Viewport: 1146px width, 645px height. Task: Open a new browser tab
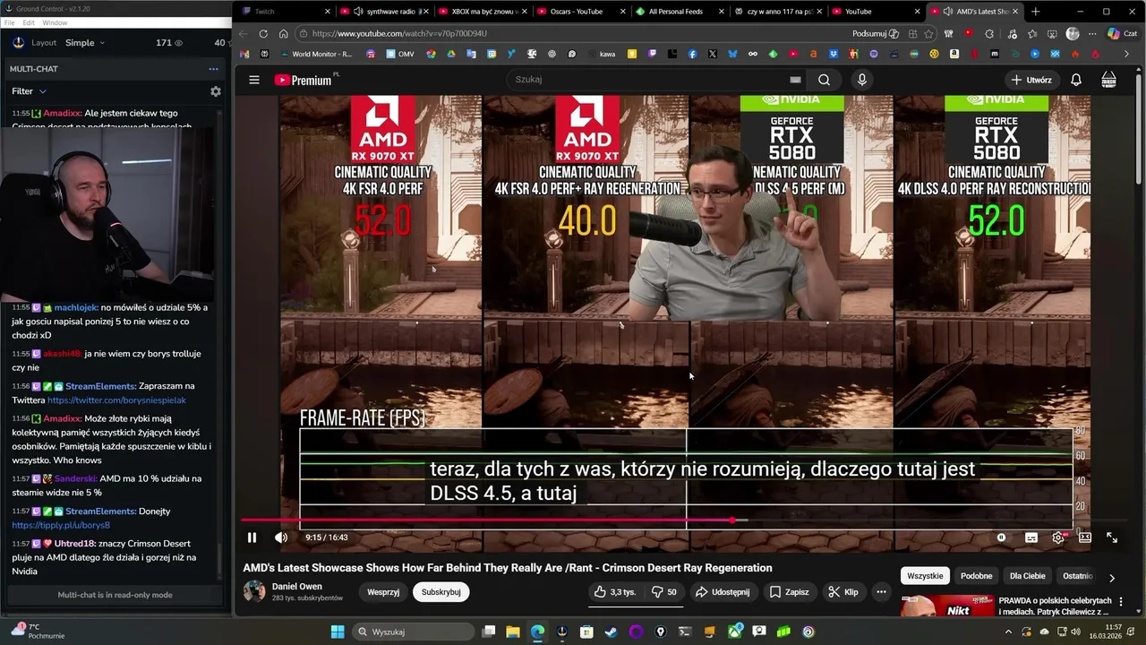pos(1036,12)
